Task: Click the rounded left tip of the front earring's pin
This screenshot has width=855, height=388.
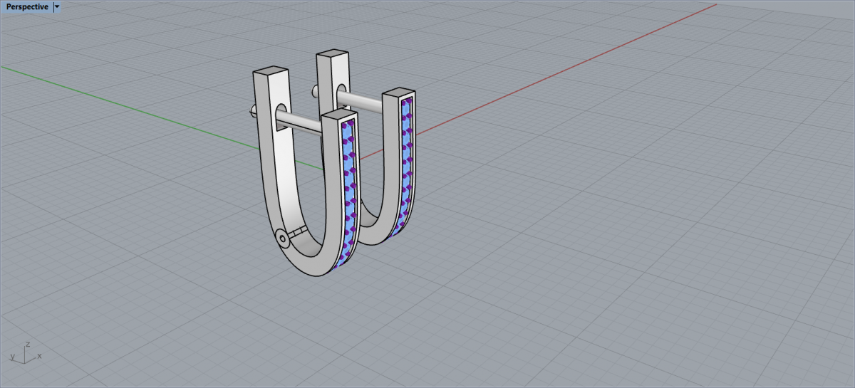Action: coord(252,110)
